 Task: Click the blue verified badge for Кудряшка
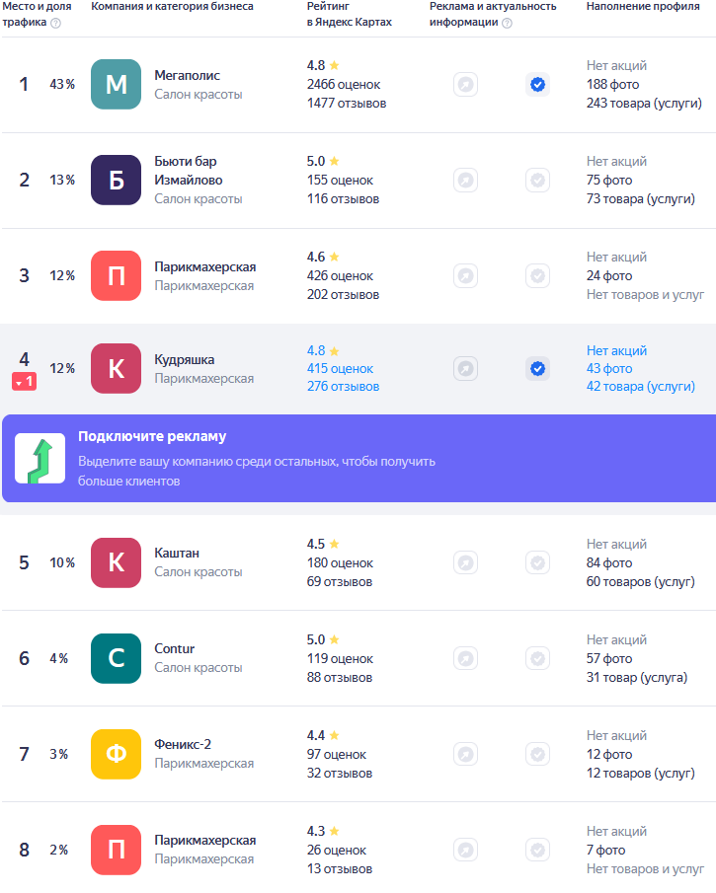(x=537, y=369)
